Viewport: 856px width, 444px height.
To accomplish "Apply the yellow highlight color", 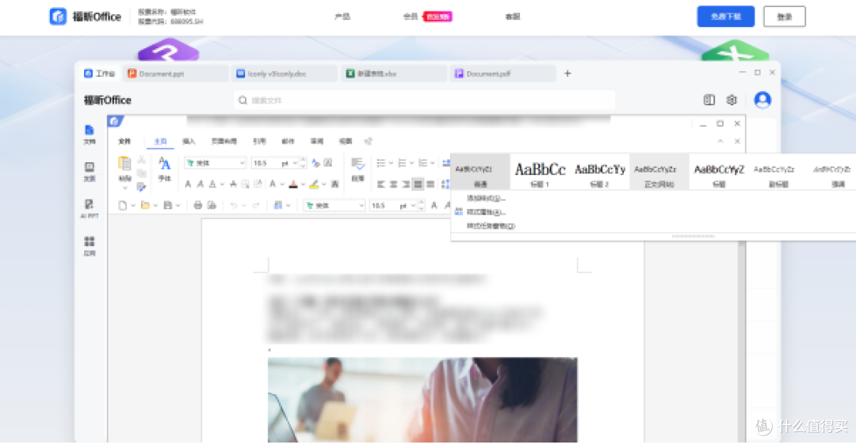I will pos(314,184).
